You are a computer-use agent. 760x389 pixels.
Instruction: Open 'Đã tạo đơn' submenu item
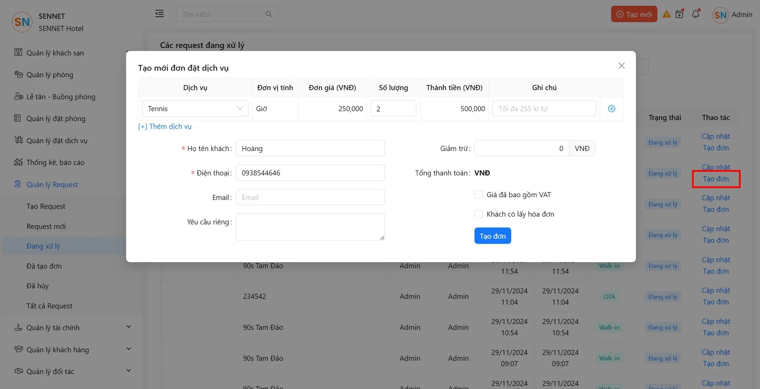click(44, 266)
